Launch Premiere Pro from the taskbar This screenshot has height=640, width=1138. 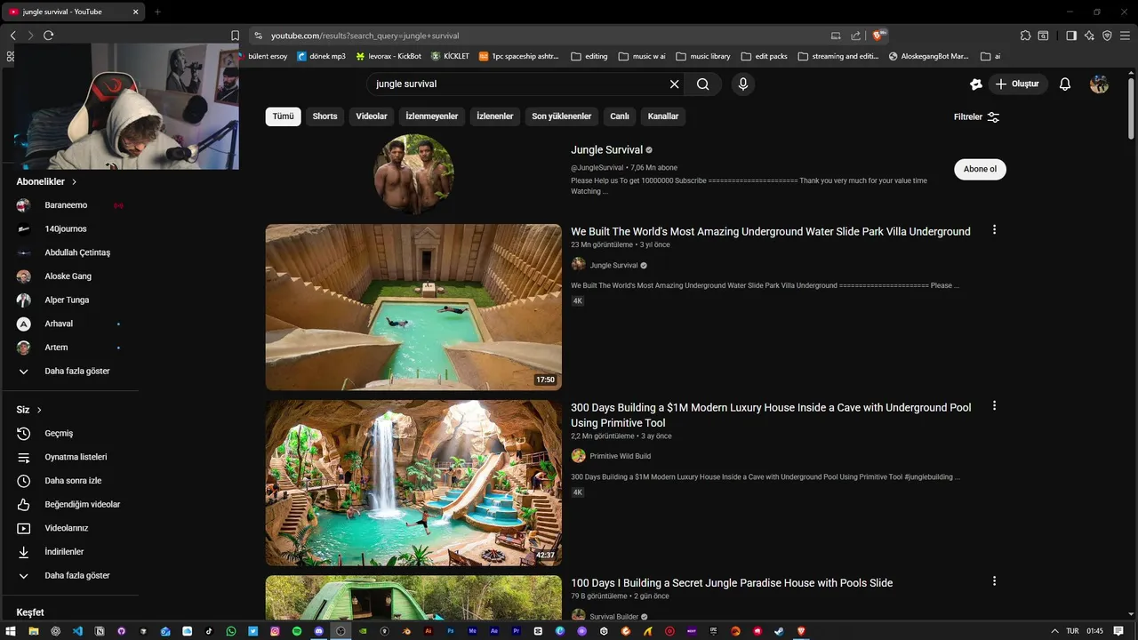point(517,631)
